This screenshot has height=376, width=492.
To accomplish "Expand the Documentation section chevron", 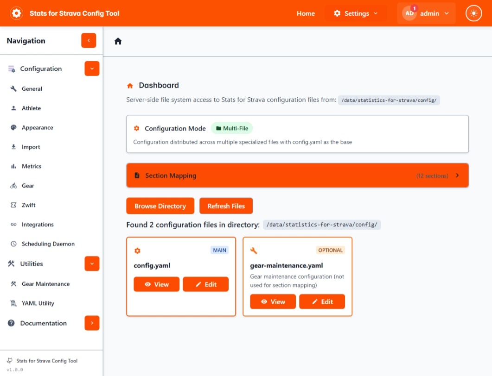I will click(92, 323).
